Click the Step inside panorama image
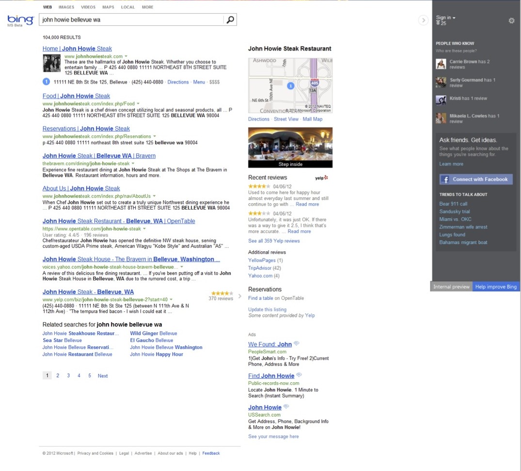 [x=290, y=147]
